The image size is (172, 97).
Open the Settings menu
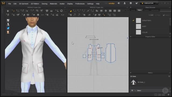tap(90, 4)
